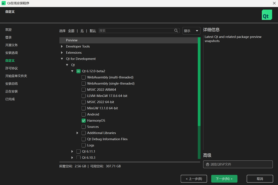Tick the MSVC 2022 64-bit checkbox
This screenshot has height=185, width=278.
point(83,102)
